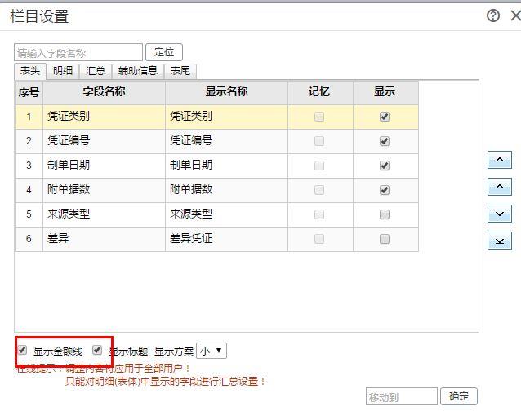Uncheck 显示 for 凭证类别 row
The height and width of the screenshot is (411, 521).
click(x=385, y=117)
